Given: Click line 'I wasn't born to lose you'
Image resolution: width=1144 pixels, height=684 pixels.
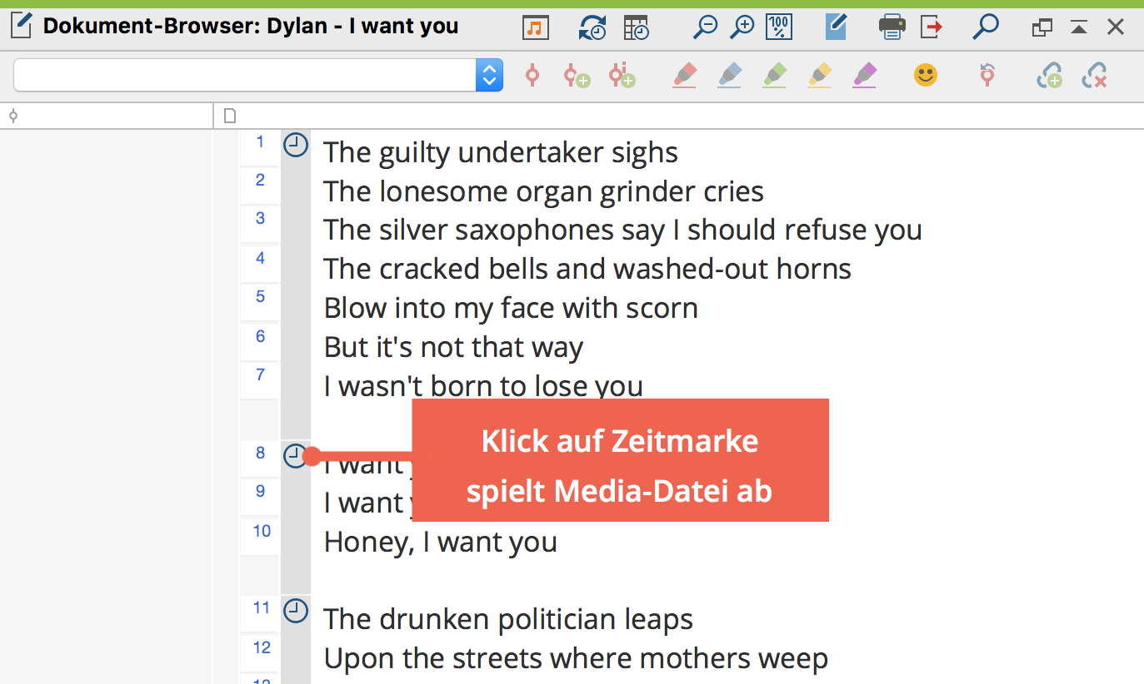Looking at the screenshot, I should [483, 385].
